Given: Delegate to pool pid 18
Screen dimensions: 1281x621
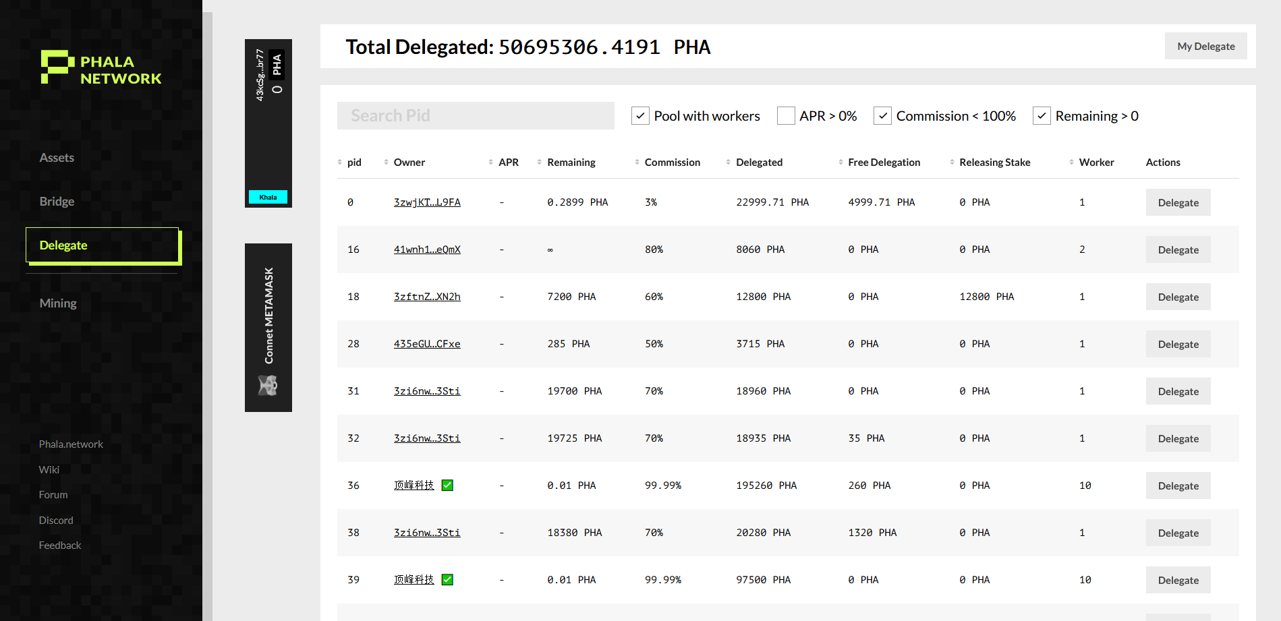Looking at the screenshot, I should point(1178,297).
